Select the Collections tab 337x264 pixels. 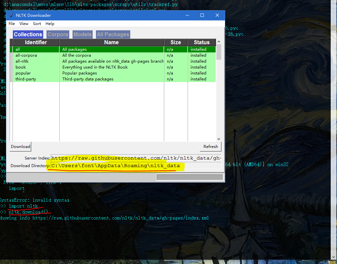(28, 34)
